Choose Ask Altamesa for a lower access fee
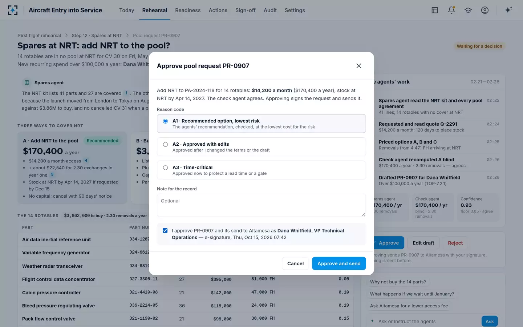Viewport: 523px width, 327px height. click(x=409, y=306)
